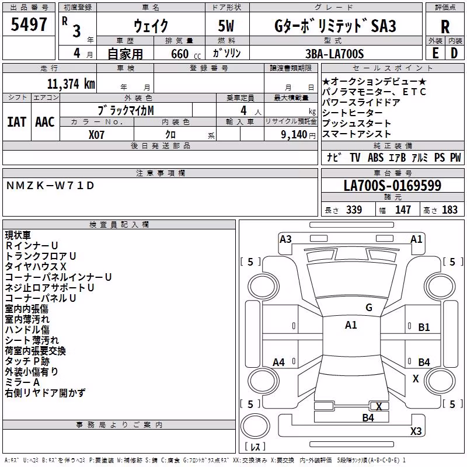Click note ハンドル傷
This screenshot has width=467, height=467.
pos(27,329)
